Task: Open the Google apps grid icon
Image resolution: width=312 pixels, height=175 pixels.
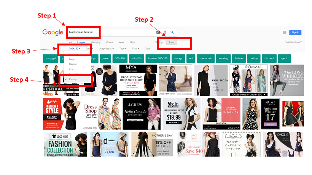Action: pos(284,32)
